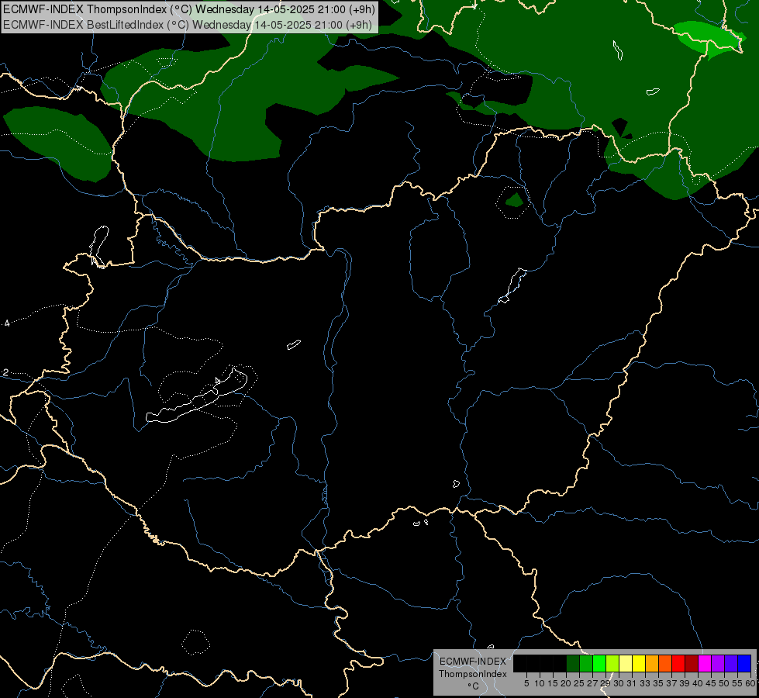Select the dark red 39–40 legend swatch
Viewport: 759px width, 698px height.
click(692, 663)
